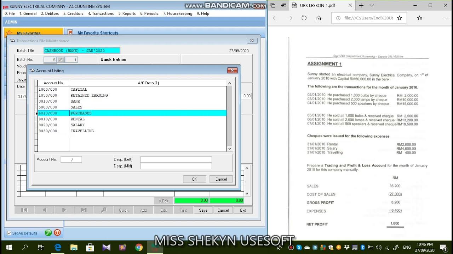Click the Desp. (Mid) input field

point(176,166)
